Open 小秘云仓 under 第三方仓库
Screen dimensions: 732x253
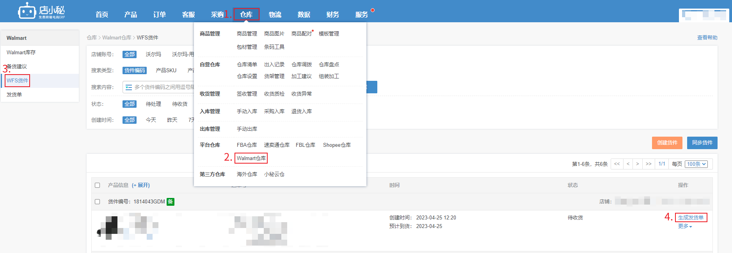click(x=274, y=174)
